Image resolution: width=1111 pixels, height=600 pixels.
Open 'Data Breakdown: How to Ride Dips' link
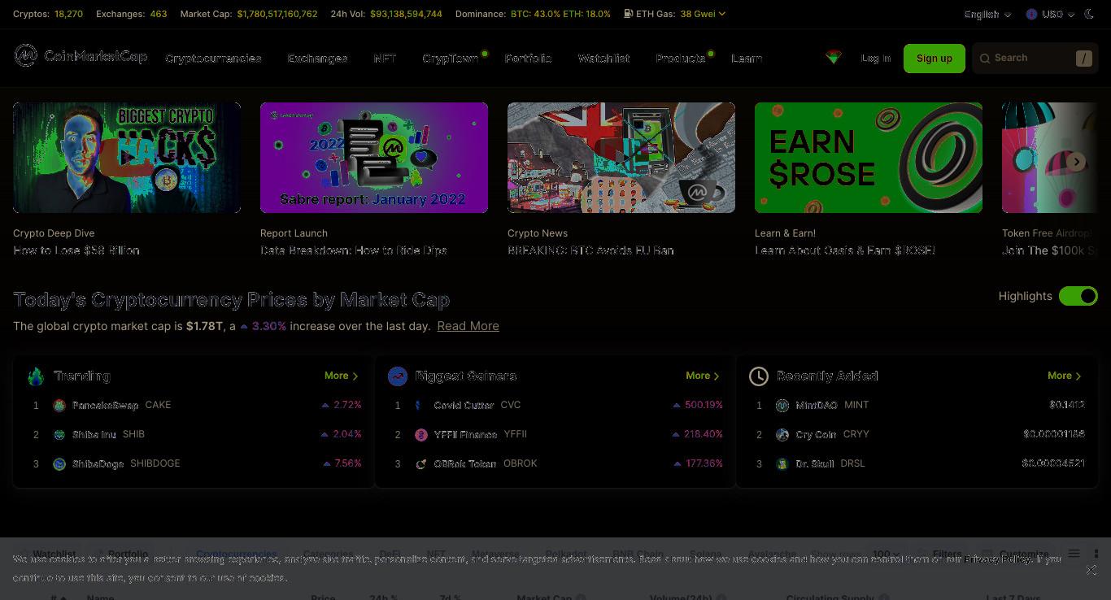(x=354, y=250)
